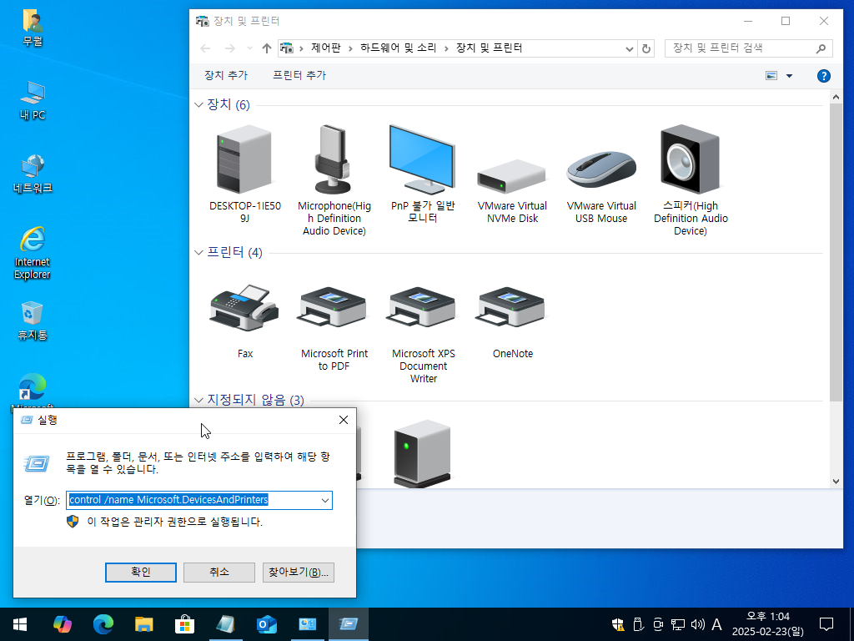Launch Copilot from the taskbar

click(63, 624)
